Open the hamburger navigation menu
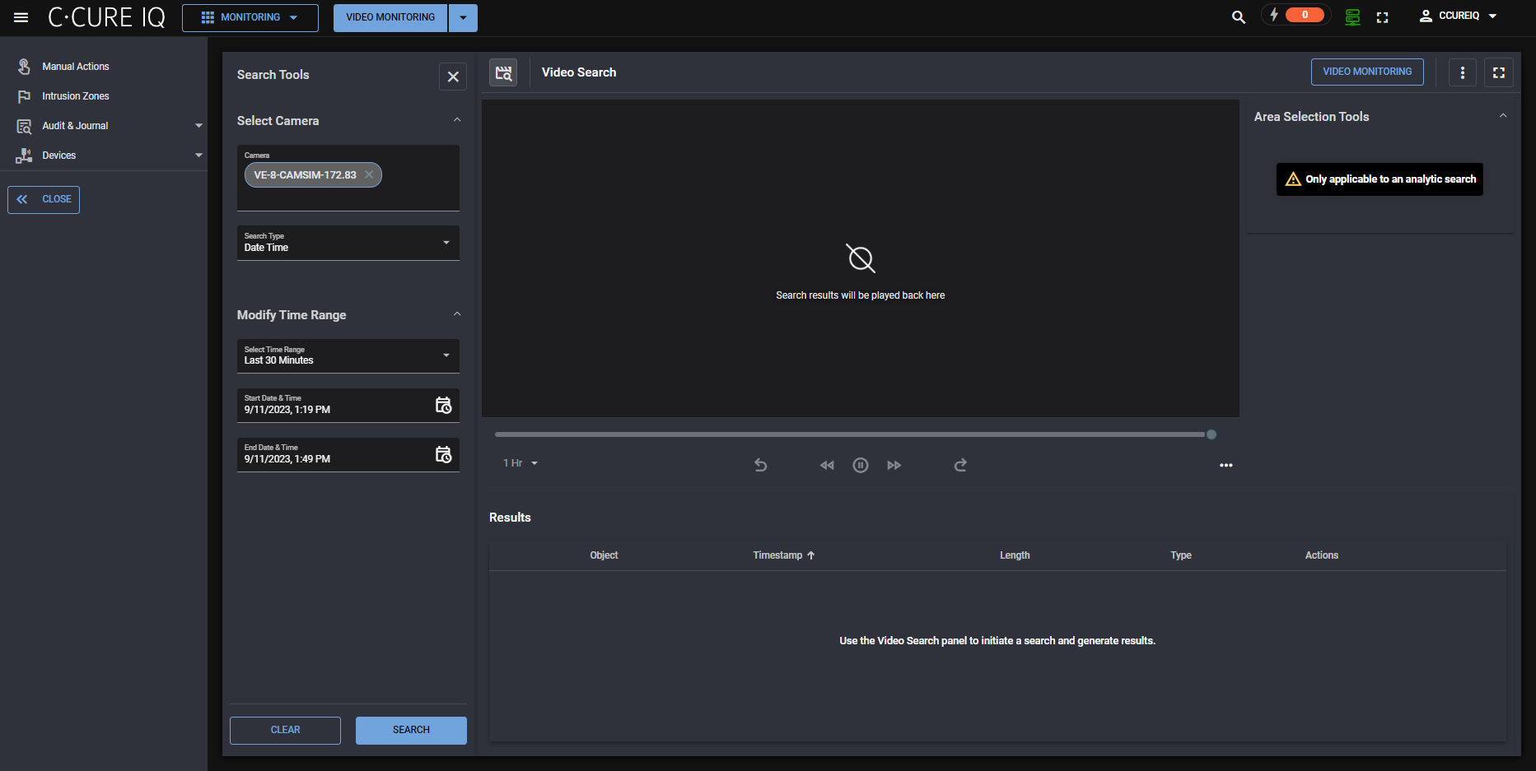The width and height of the screenshot is (1536, 771). point(21,17)
